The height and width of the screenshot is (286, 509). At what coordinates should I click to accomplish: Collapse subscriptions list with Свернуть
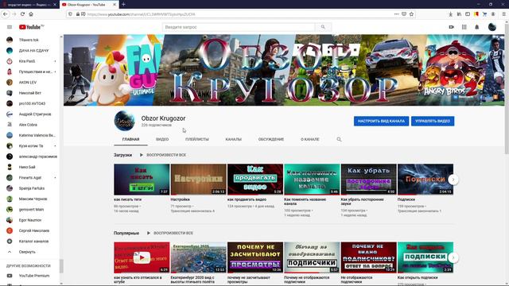(x=28, y=252)
